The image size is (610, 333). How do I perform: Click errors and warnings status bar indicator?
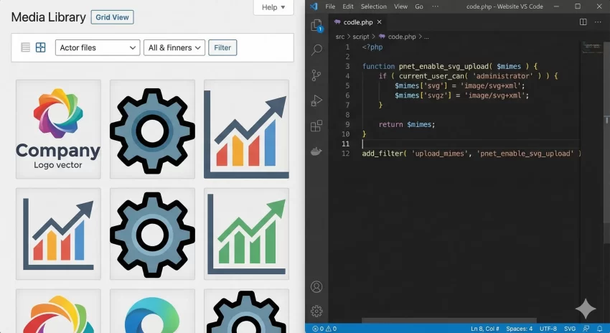click(x=324, y=329)
